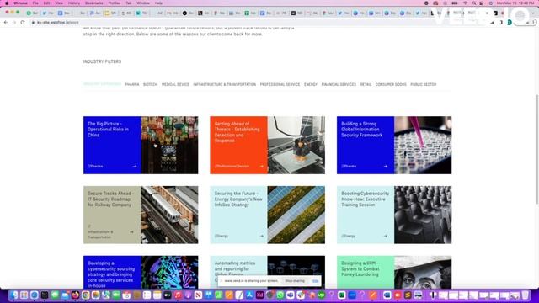The width and height of the screenshot is (539, 303).
Task: Open the Window menu
Action: (x=143, y=3)
